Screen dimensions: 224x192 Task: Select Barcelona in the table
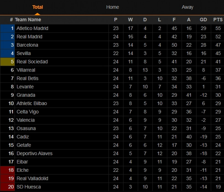(27, 45)
